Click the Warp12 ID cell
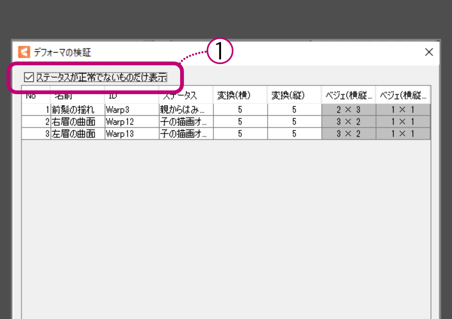Image resolution: width=452 pixels, height=319 pixels. click(131, 122)
